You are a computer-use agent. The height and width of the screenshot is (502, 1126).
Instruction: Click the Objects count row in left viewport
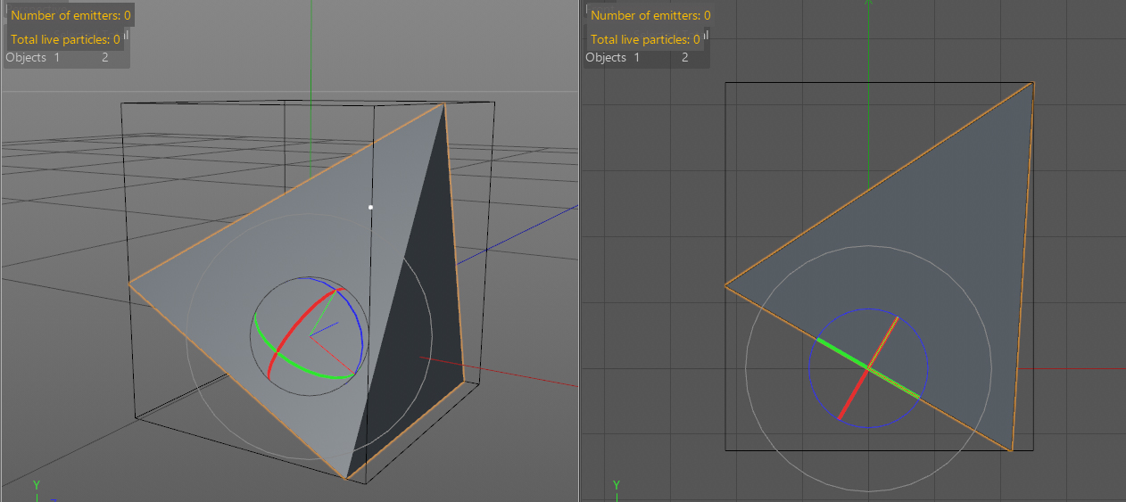coord(57,57)
